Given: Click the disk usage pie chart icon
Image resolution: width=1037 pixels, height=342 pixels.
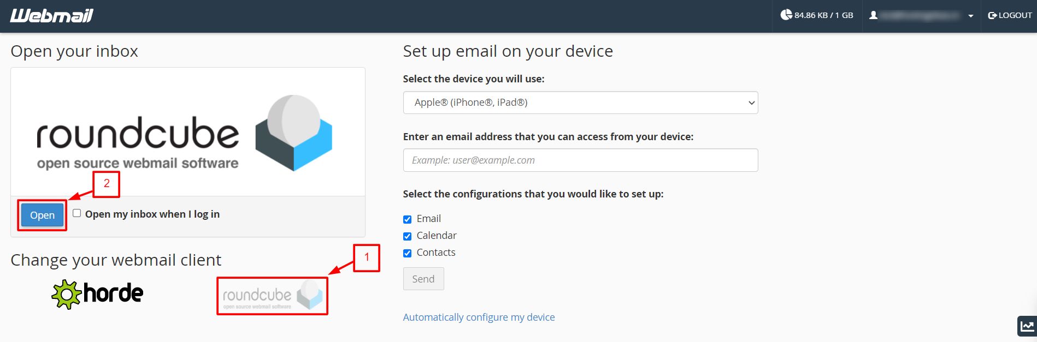Looking at the screenshot, I should 786,15.
